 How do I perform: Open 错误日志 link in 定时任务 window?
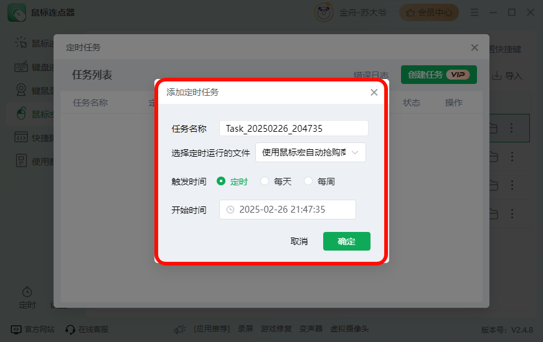(x=371, y=75)
